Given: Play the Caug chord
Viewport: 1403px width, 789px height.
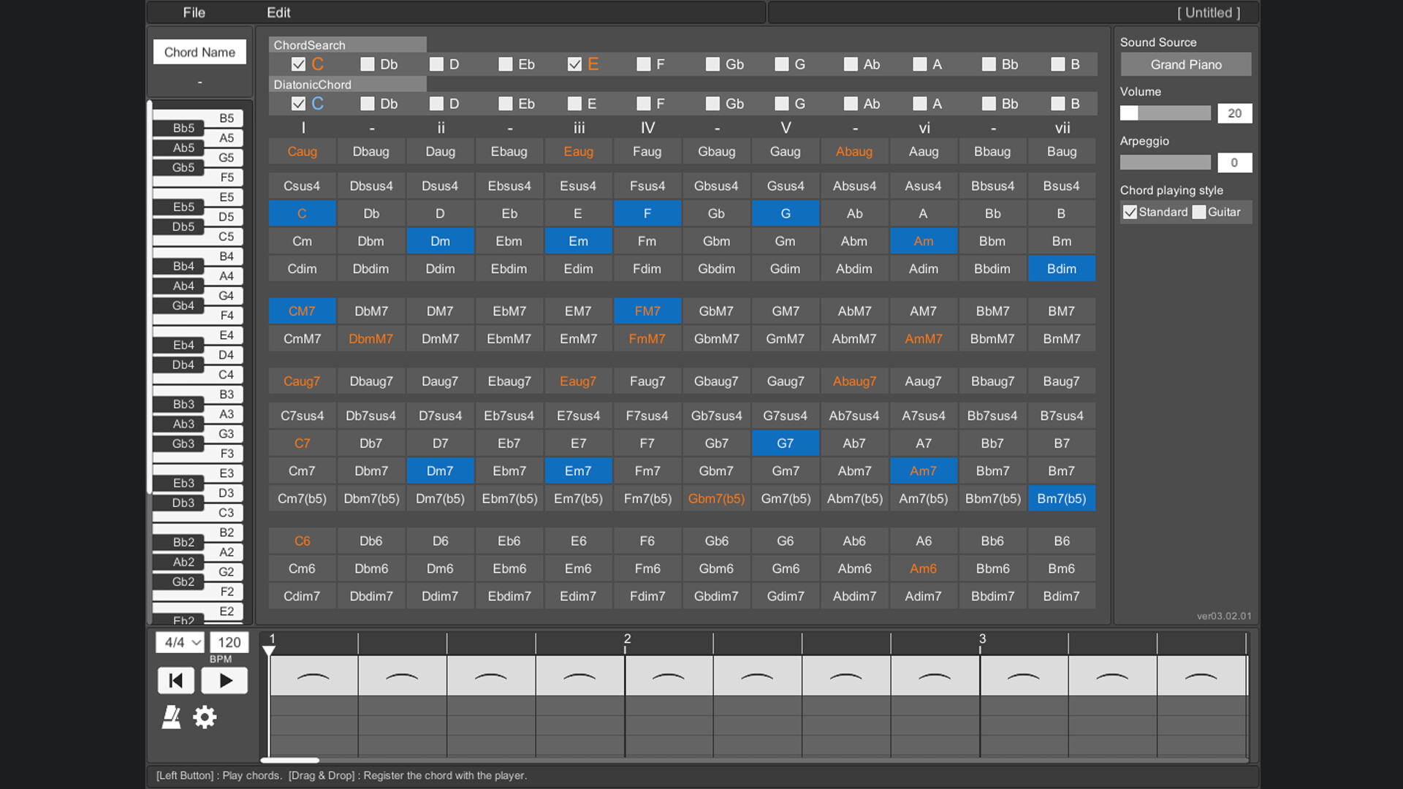Looking at the screenshot, I should [x=302, y=151].
